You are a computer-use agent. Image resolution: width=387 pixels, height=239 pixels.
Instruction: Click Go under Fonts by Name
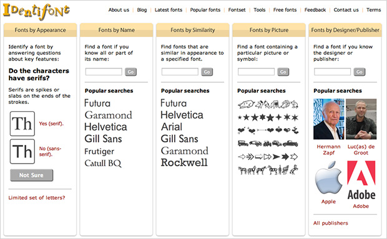click(x=131, y=72)
